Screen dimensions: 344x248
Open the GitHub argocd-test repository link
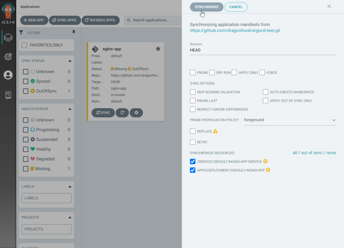tap(235, 31)
